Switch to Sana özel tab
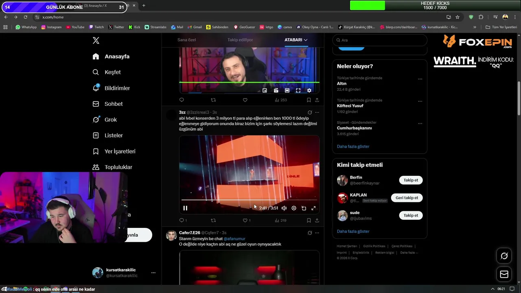The width and height of the screenshot is (521, 293). [x=186, y=40]
